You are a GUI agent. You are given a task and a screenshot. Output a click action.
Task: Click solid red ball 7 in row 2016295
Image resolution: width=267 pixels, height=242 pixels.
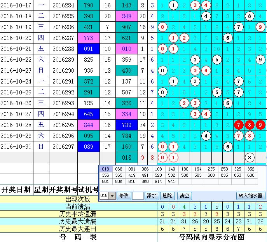tap(239, 125)
